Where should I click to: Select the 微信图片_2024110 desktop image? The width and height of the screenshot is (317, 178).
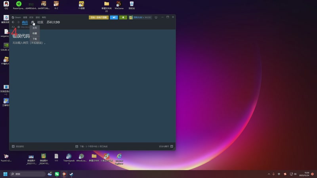coord(44,159)
